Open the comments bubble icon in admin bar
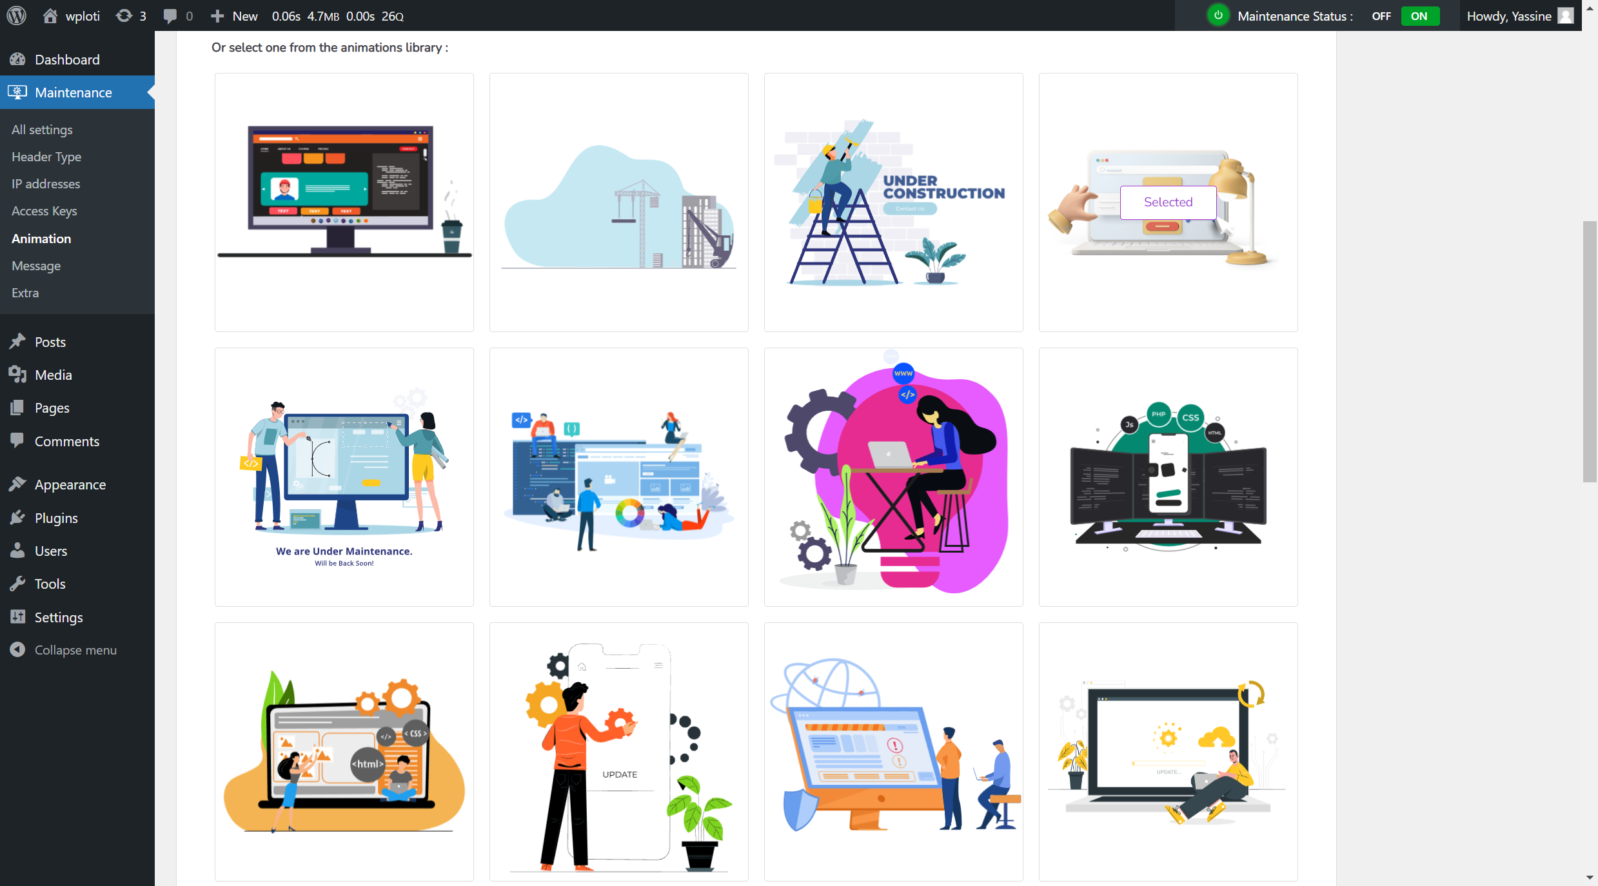 coord(170,15)
